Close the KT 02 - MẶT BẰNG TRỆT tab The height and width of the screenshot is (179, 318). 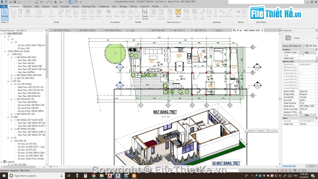coord(262,30)
